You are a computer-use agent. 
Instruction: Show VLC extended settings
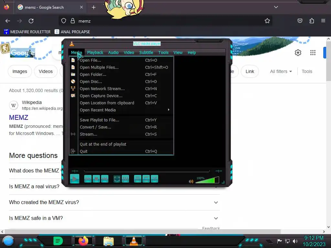coord(125,179)
